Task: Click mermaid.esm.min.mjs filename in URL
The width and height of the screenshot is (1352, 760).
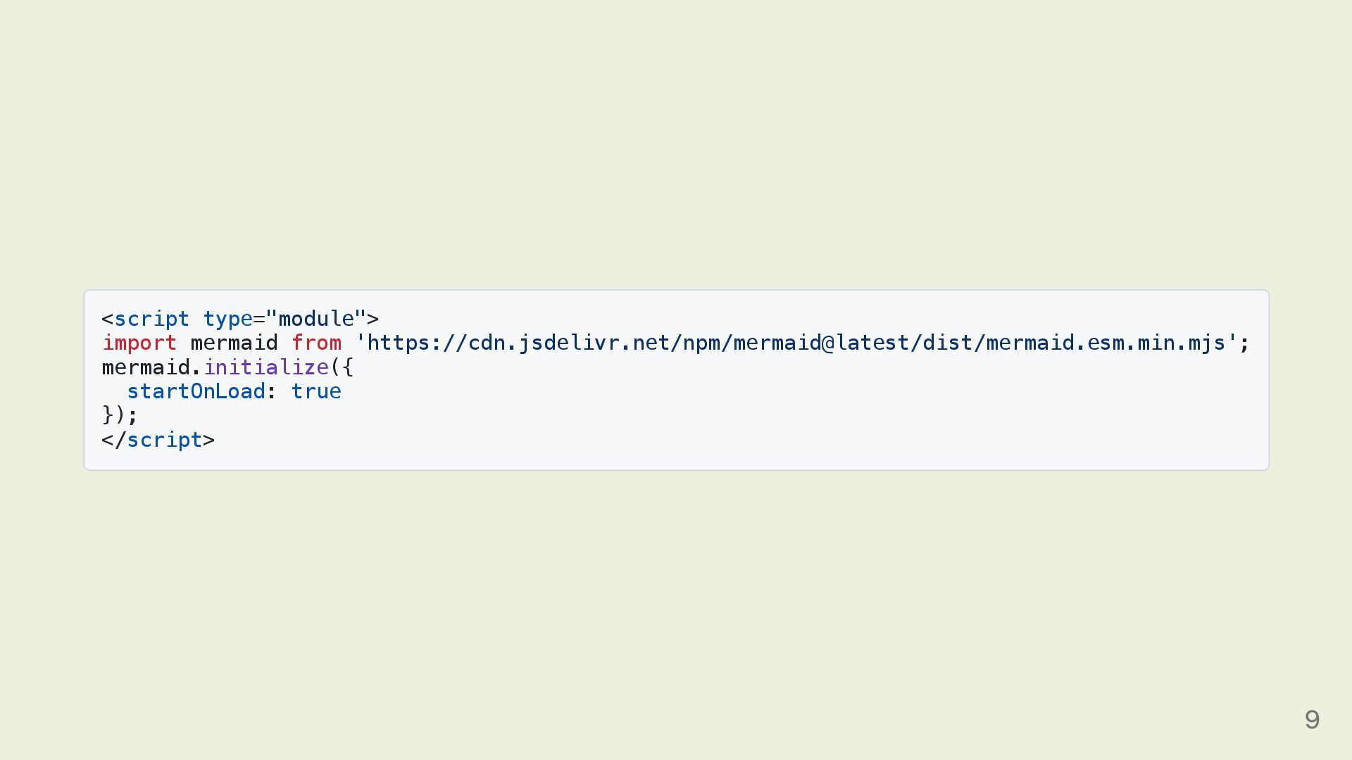Action: click(x=1106, y=343)
